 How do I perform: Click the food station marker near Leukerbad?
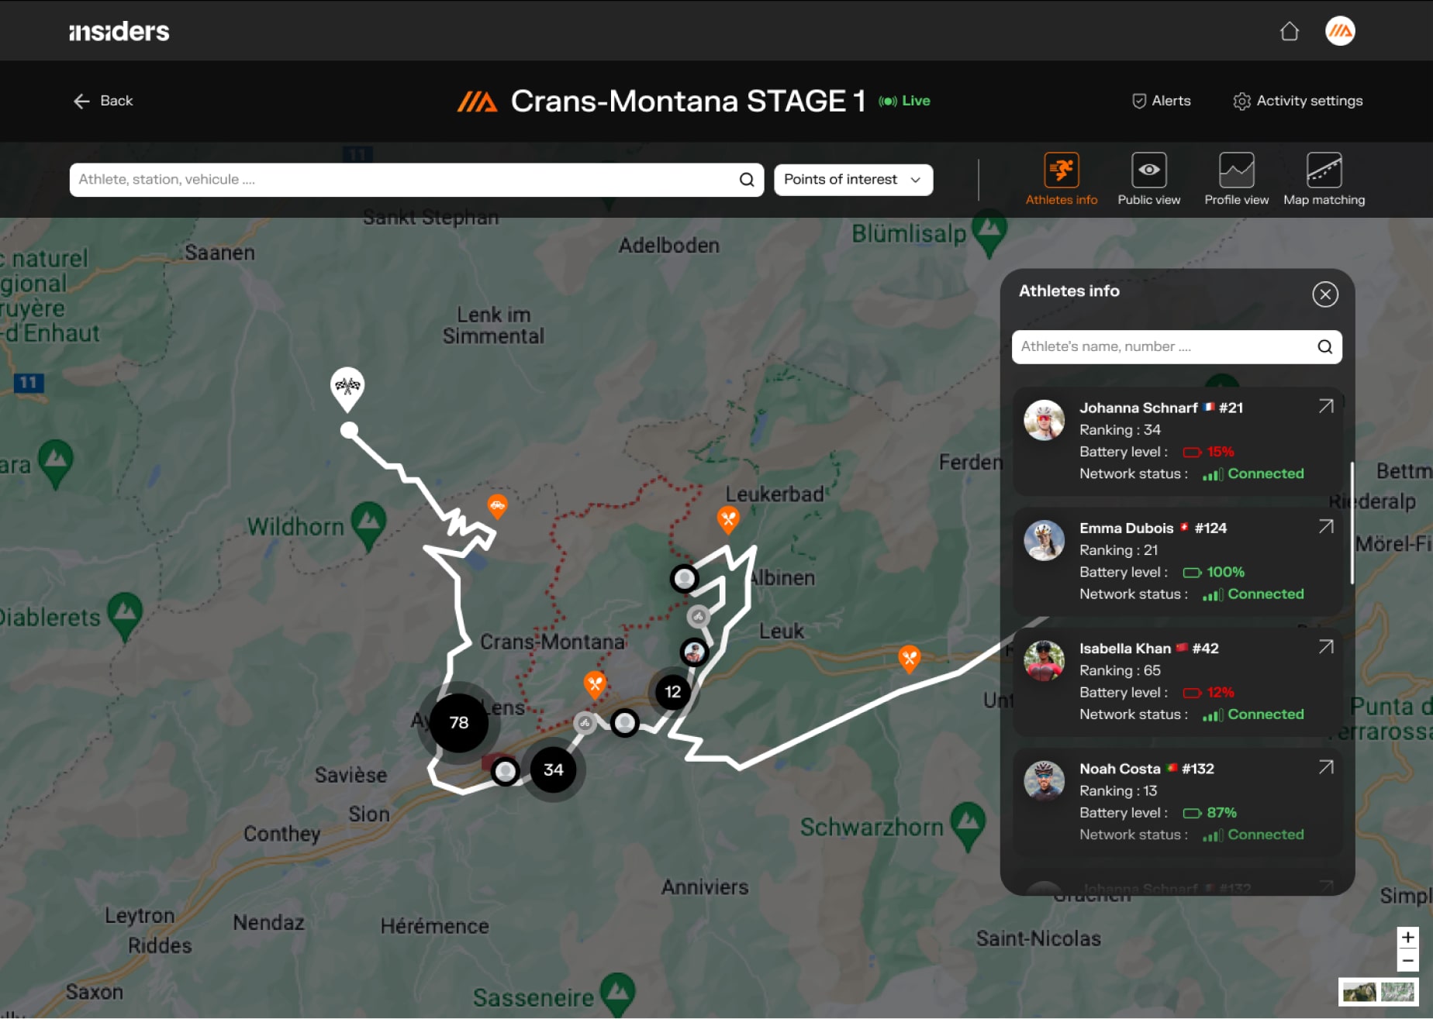pos(728,519)
